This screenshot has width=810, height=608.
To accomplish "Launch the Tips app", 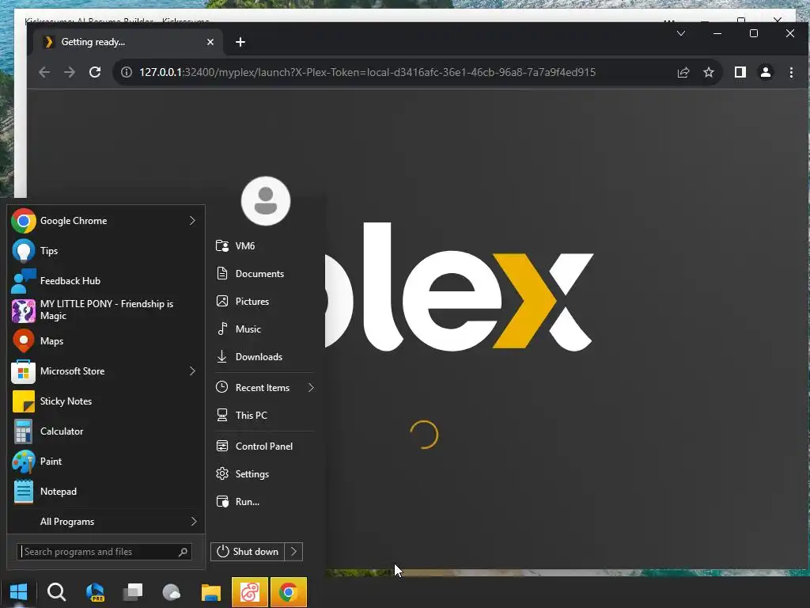I will click(x=106, y=251).
